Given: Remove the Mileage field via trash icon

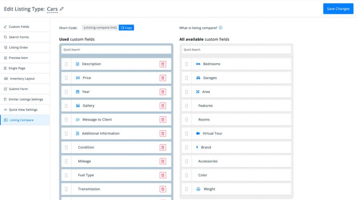Looking at the screenshot, I should point(163,161).
